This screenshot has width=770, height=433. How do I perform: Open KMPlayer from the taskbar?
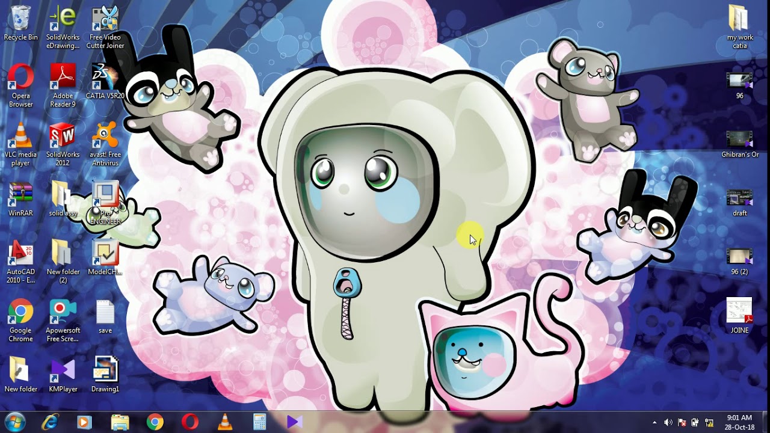pyautogui.click(x=294, y=422)
